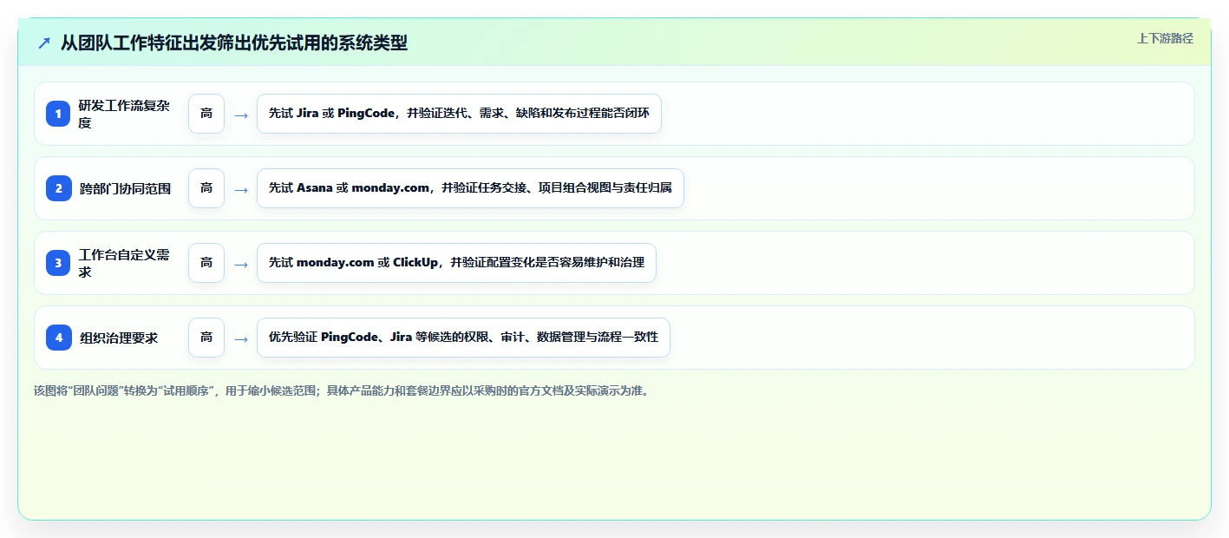Select the 工作台自定义需求 label

[125, 263]
